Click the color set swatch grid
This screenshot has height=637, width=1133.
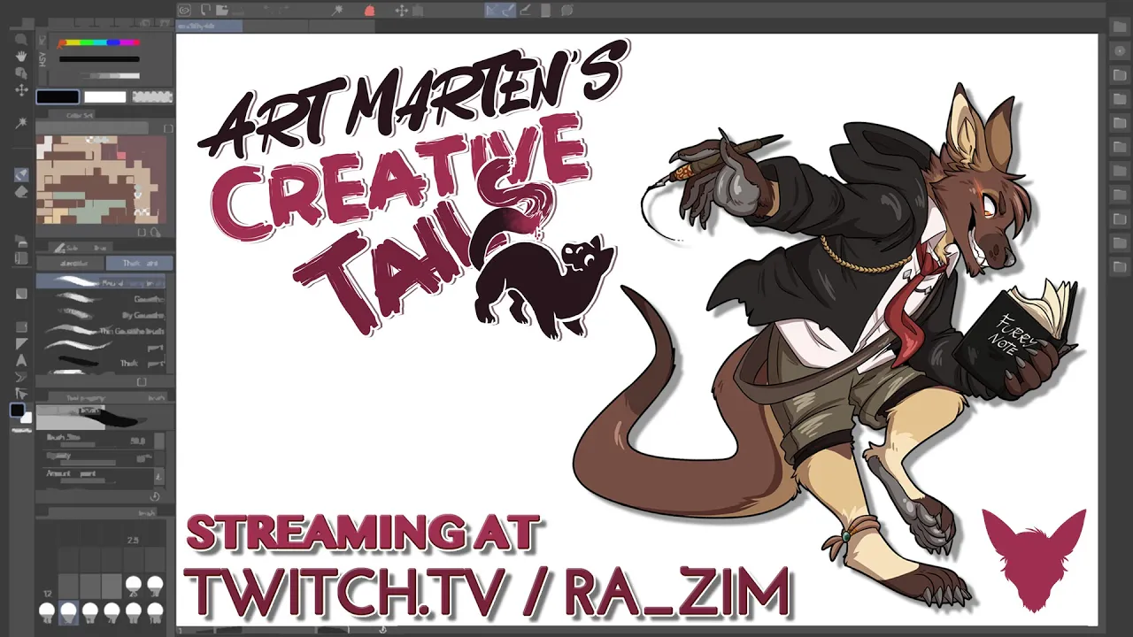[x=101, y=180]
